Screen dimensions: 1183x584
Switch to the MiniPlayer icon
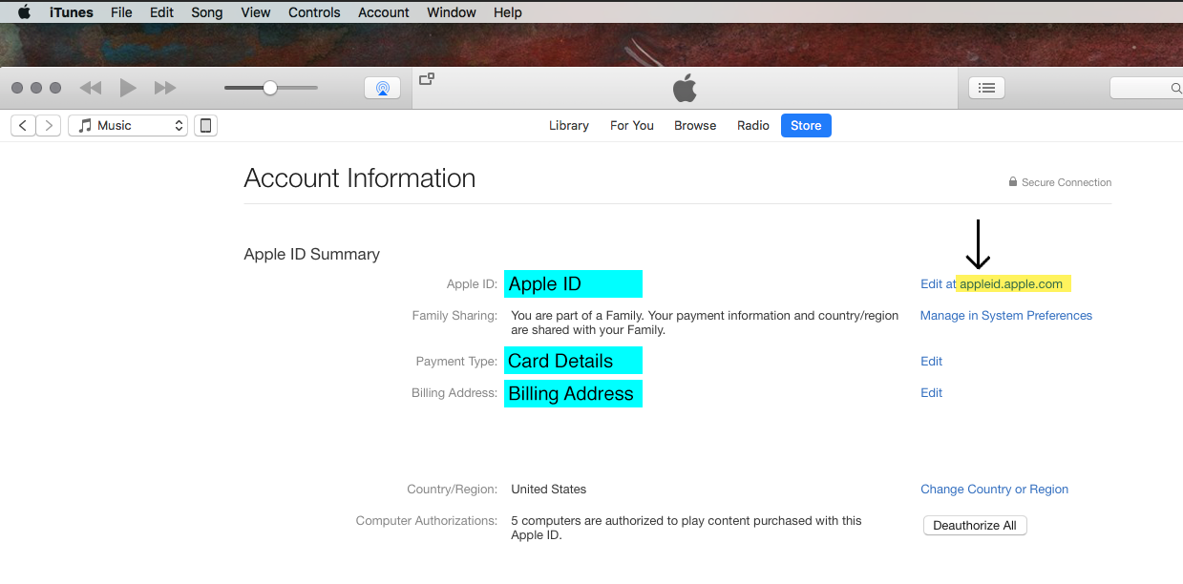(x=427, y=79)
